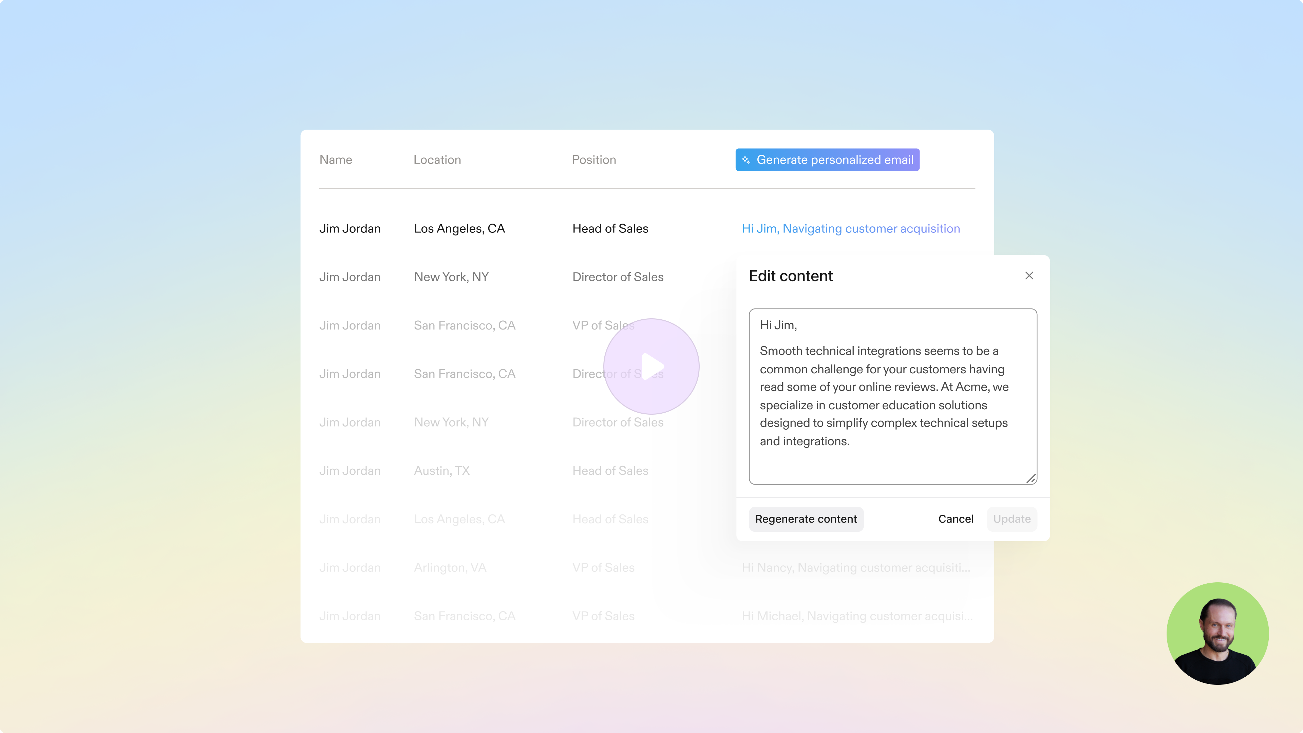The image size is (1303, 733).
Task: Click the Name column header
Action: [335, 160]
